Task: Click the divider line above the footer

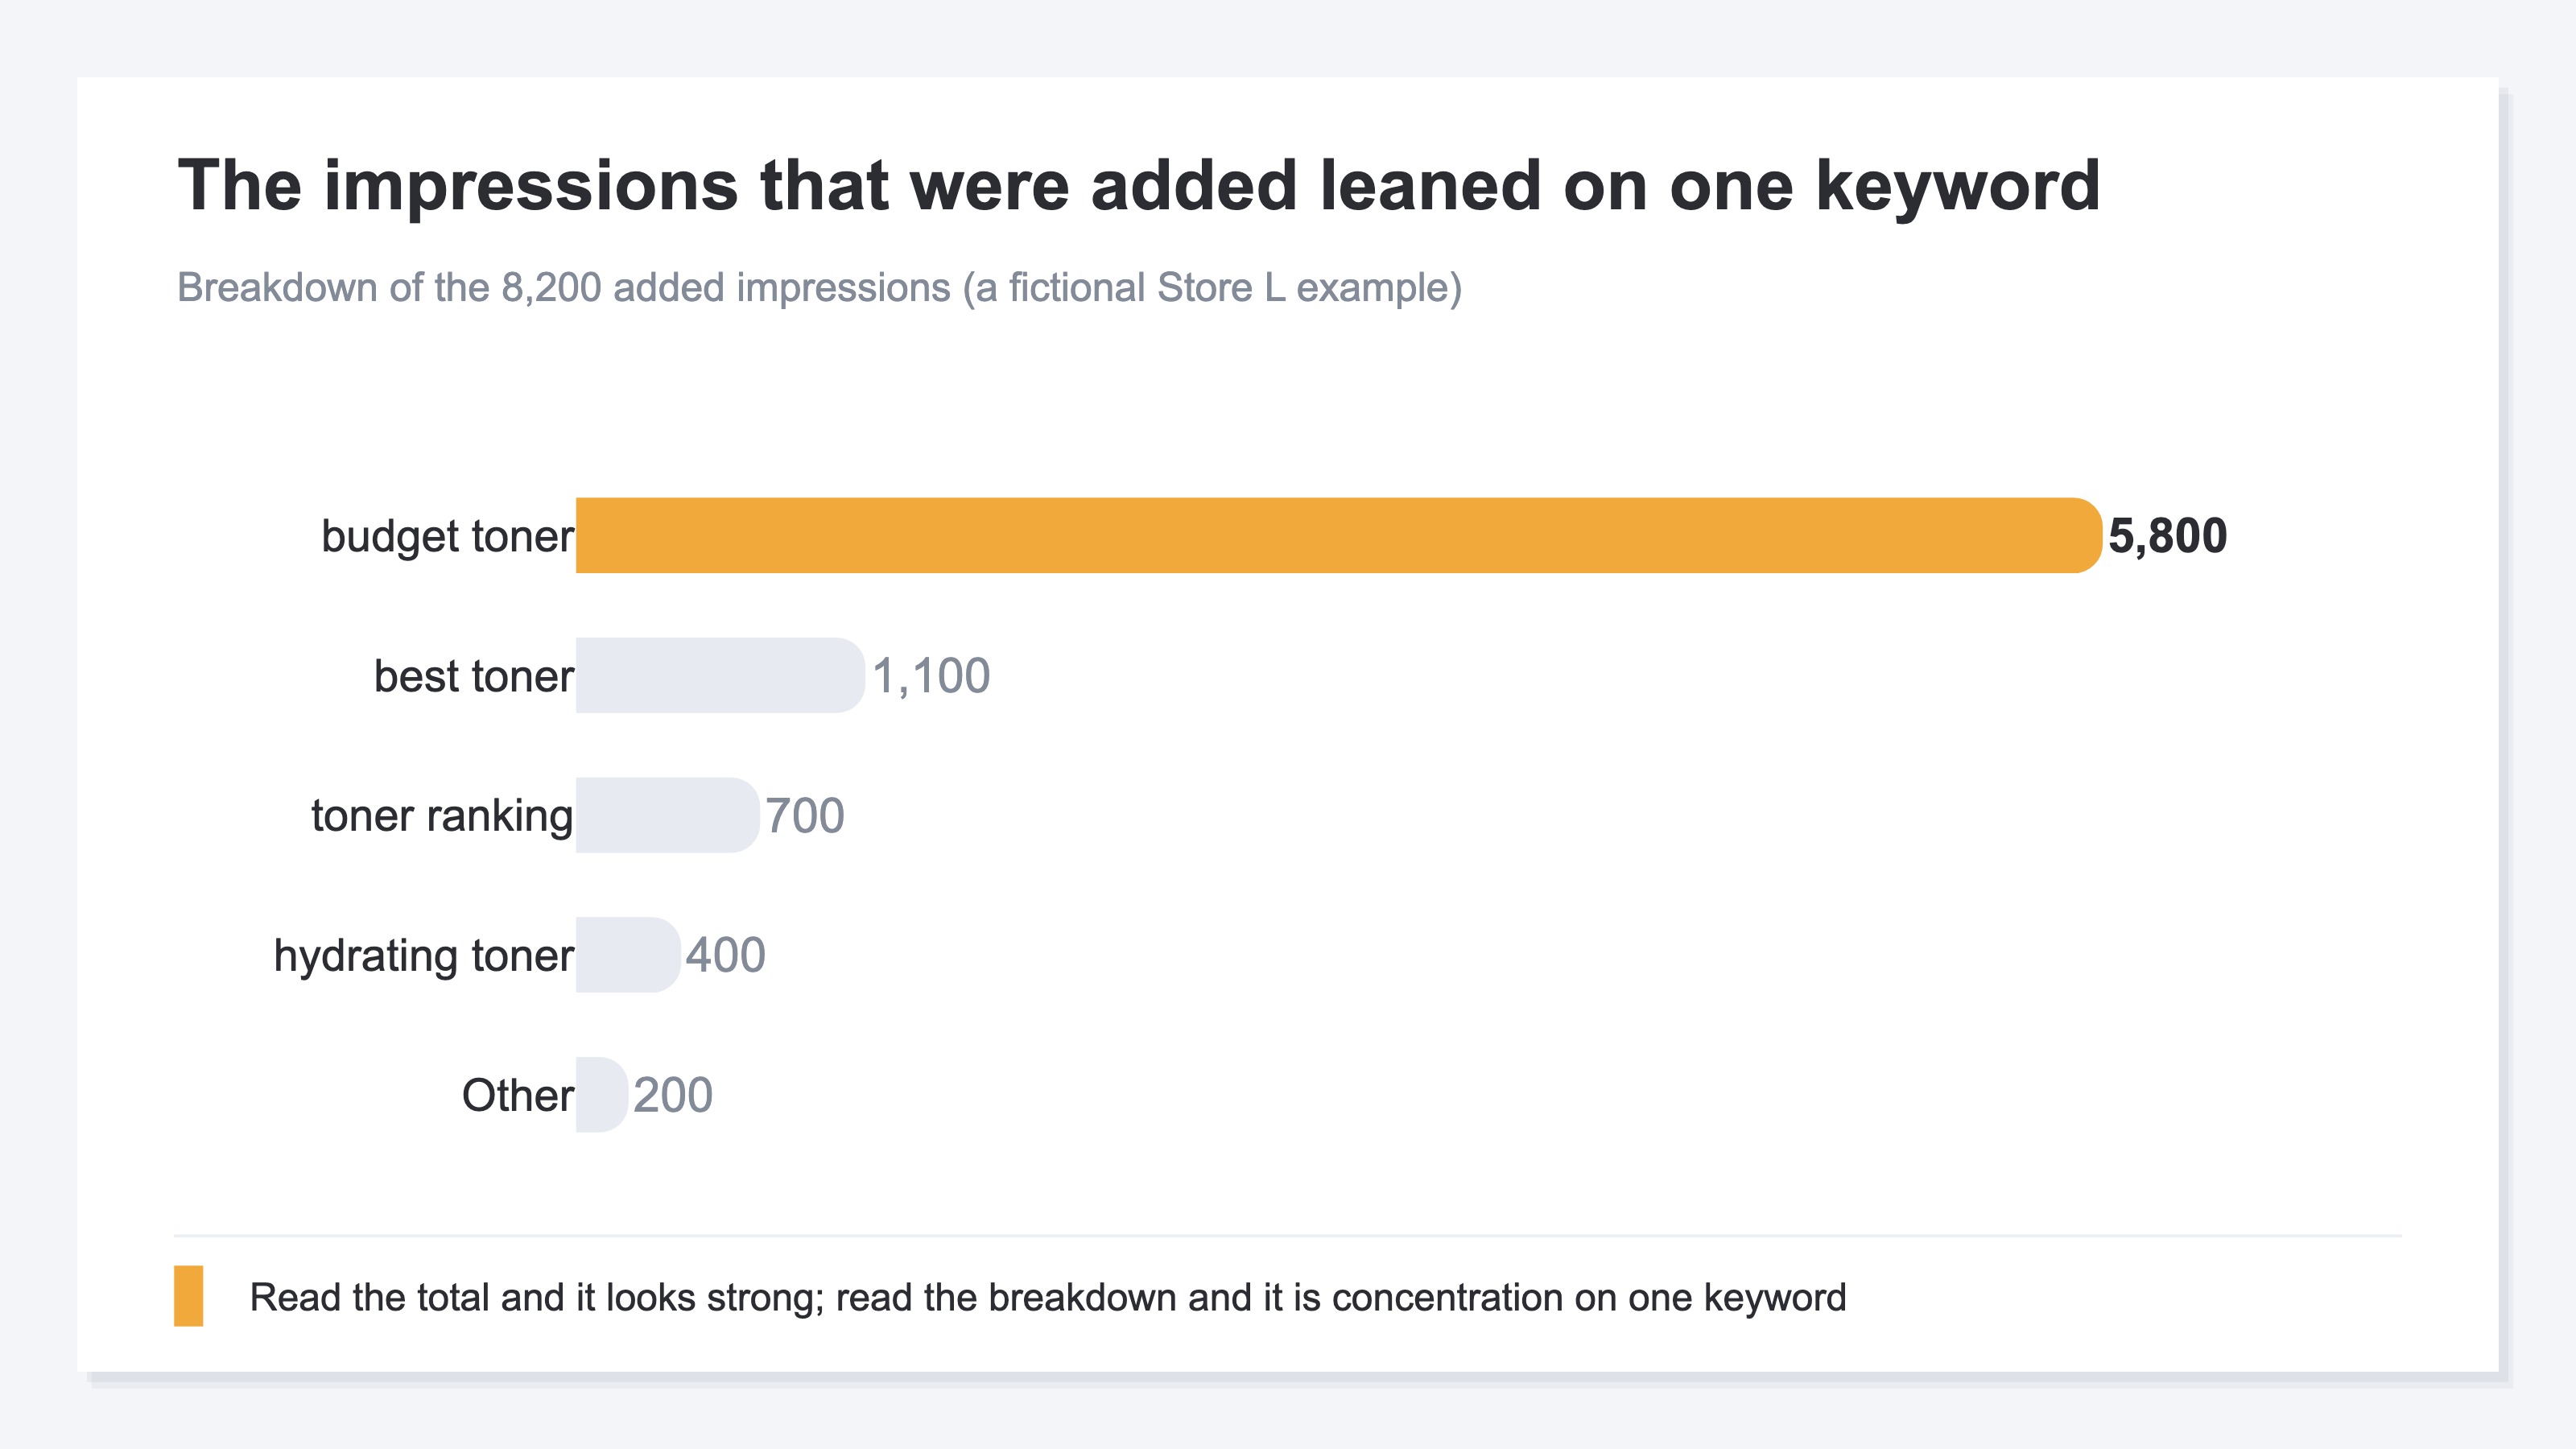Action: tap(1288, 1236)
